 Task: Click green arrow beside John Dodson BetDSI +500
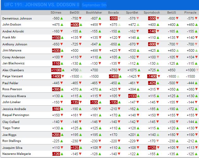coord(81,25)
